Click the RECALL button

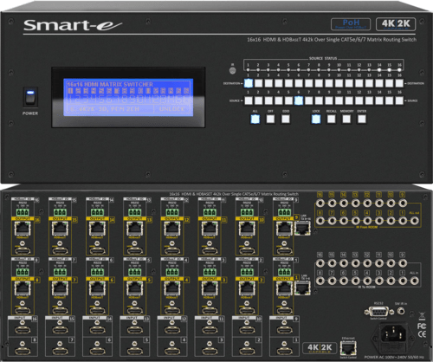tap(331, 119)
